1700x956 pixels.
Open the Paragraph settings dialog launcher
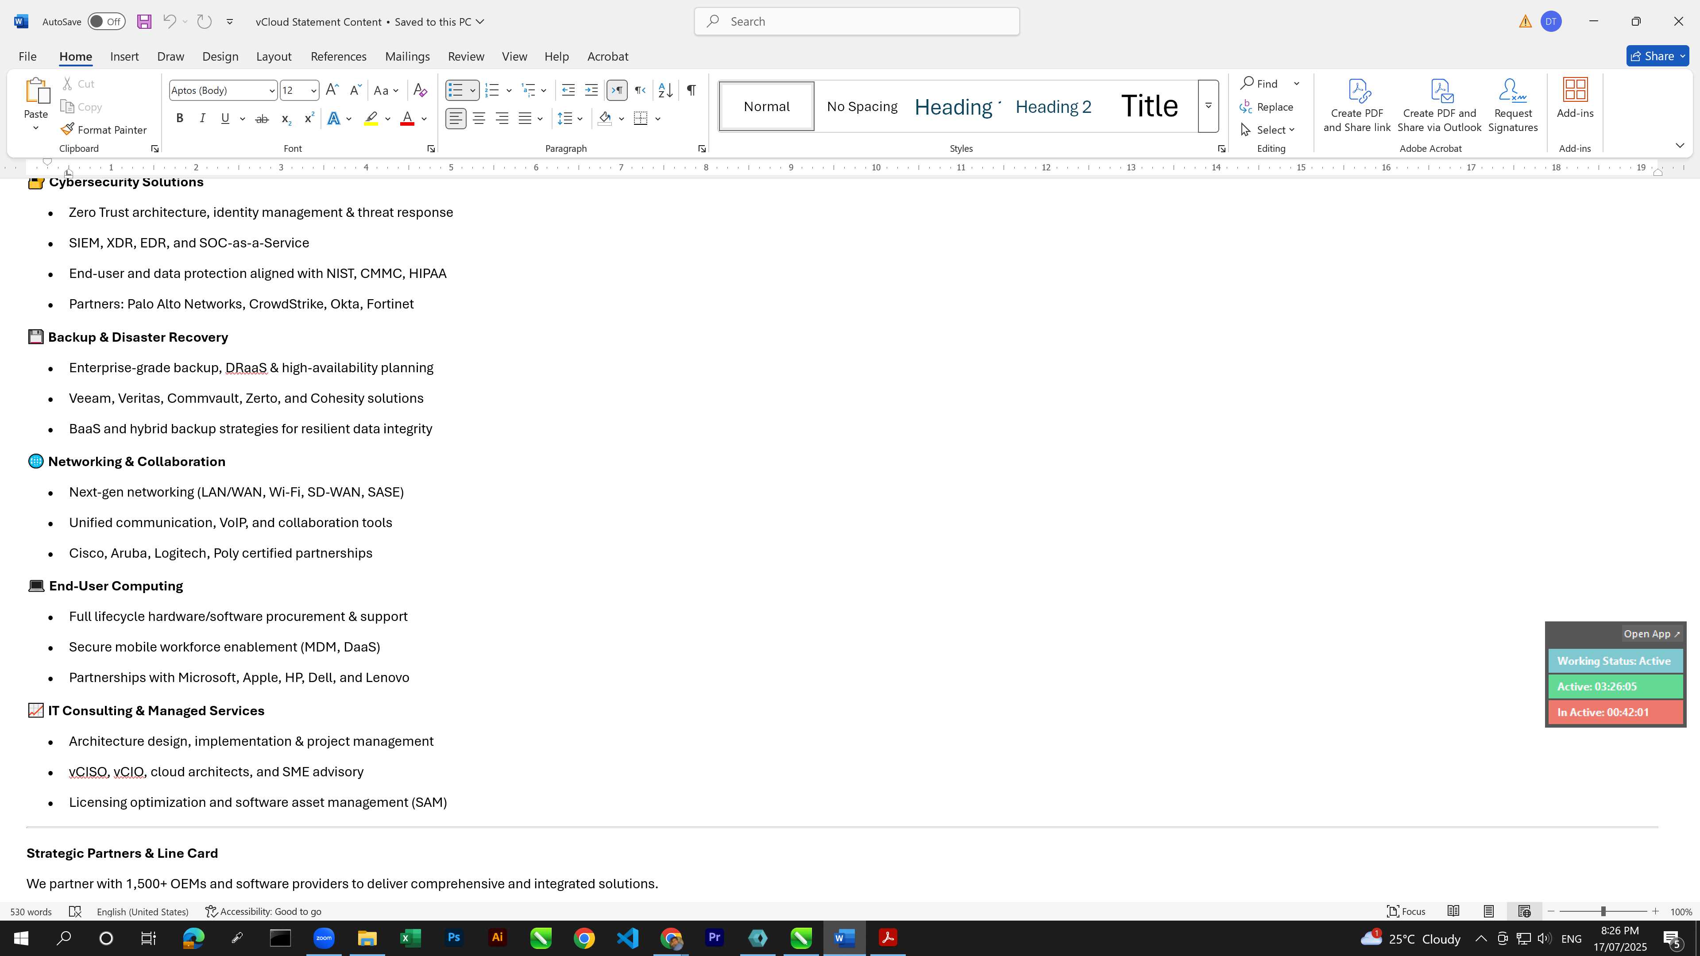(x=702, y=149)
